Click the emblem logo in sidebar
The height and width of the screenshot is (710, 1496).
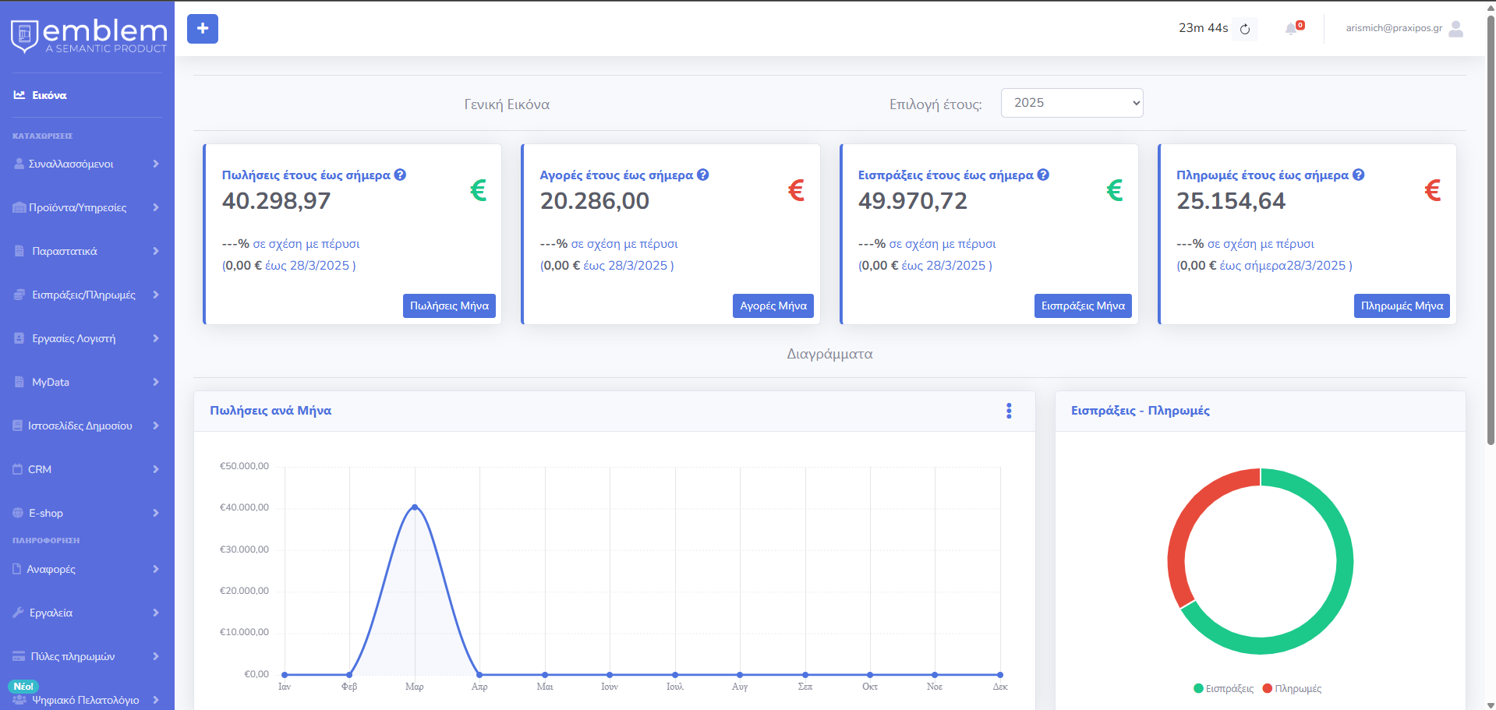[88, 36]
